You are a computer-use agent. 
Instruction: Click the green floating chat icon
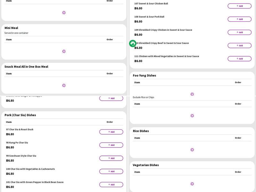(133, 44)
